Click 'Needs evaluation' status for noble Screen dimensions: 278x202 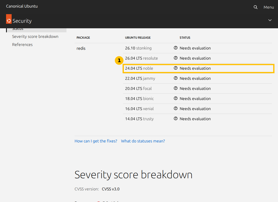coord(195,68)
